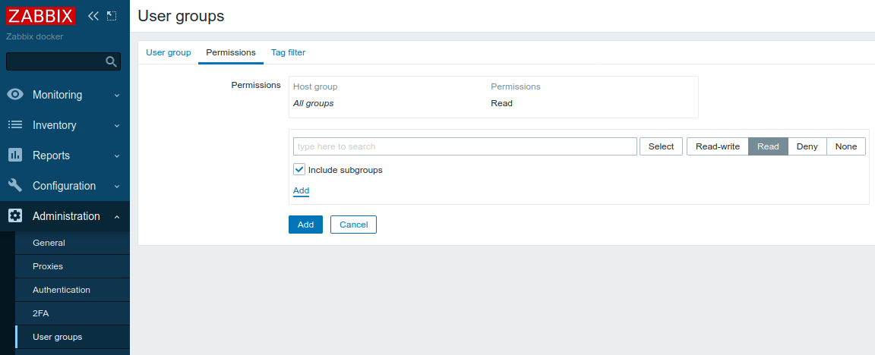Click the Reports chart icon
This screenshot has width=875, height=355.
pos(16,155)
